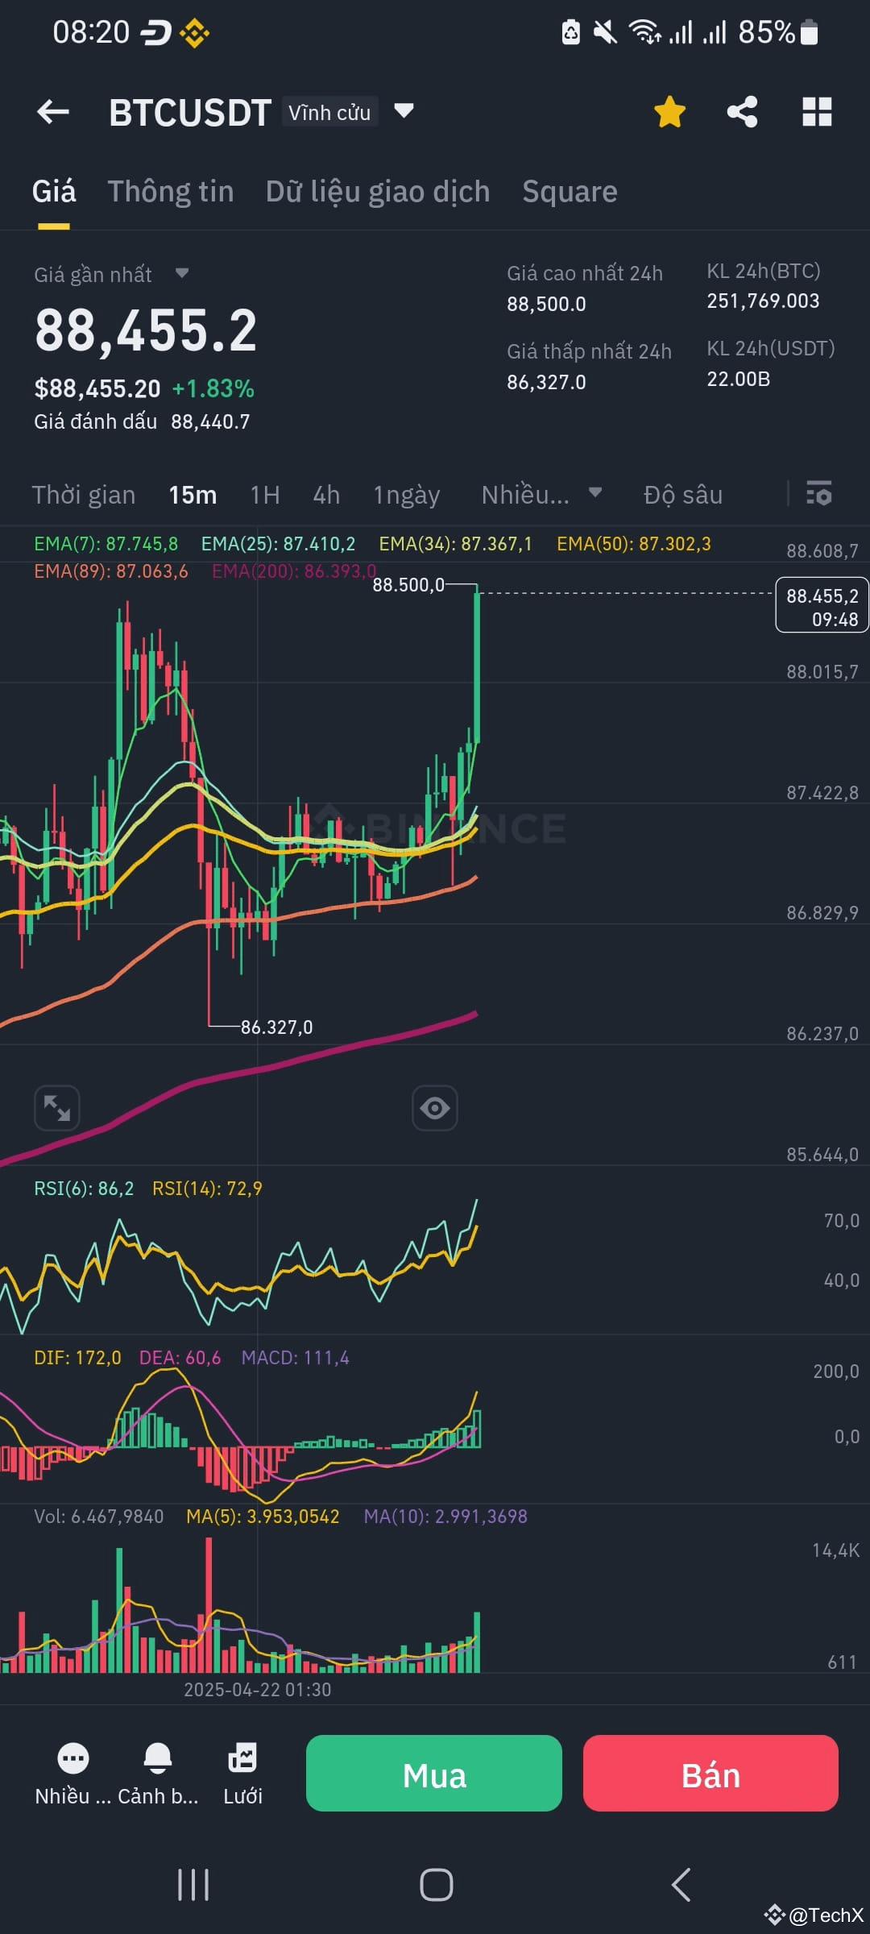Tap the Giá thấp nhất 24h value 86,327.0
The image size is (870, 1934).
click(x=546, y=382)
